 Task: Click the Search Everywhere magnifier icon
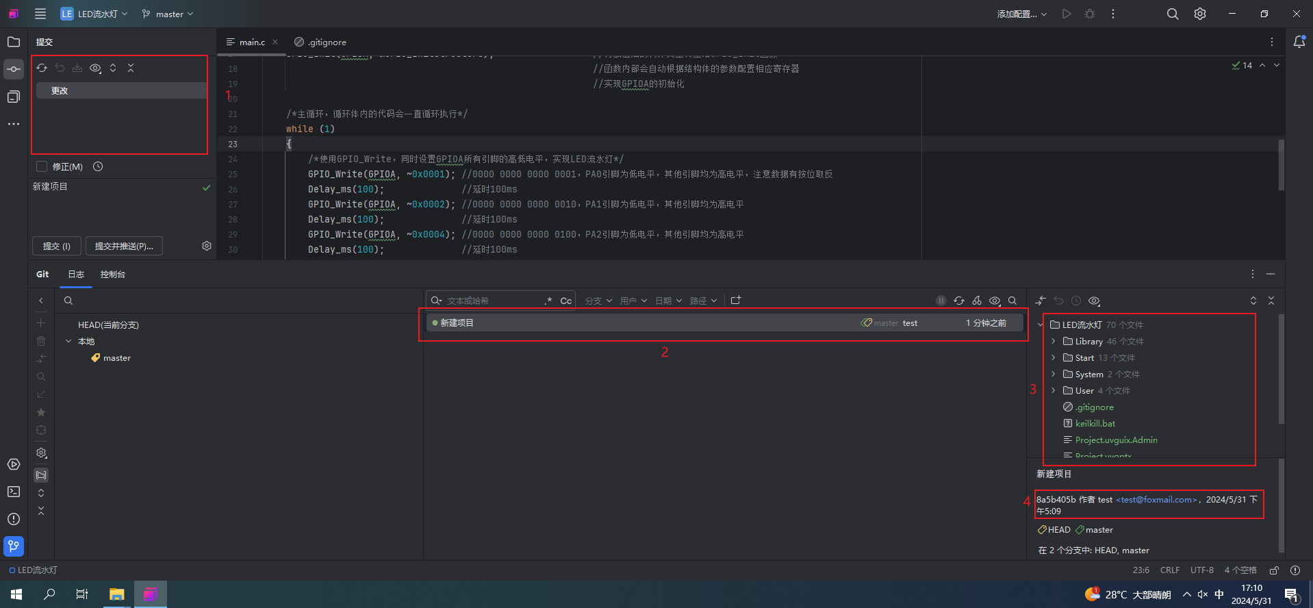pos(1173,14)
